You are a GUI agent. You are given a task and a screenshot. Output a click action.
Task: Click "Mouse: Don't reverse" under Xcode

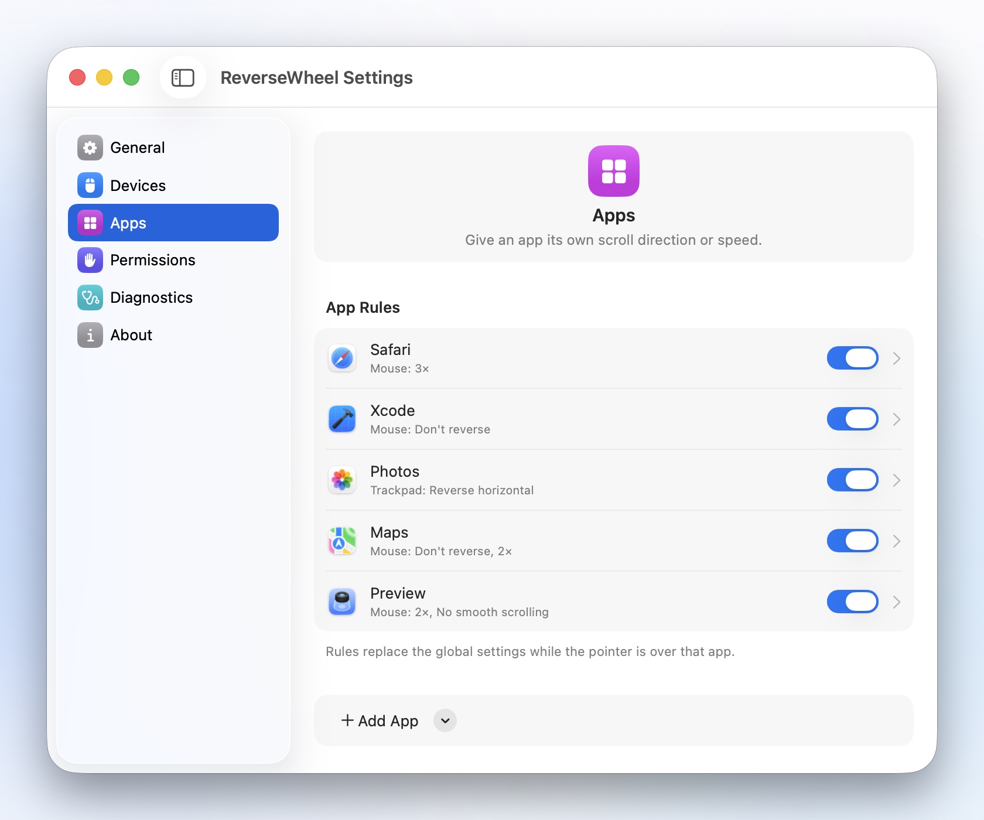coord(430,429)
